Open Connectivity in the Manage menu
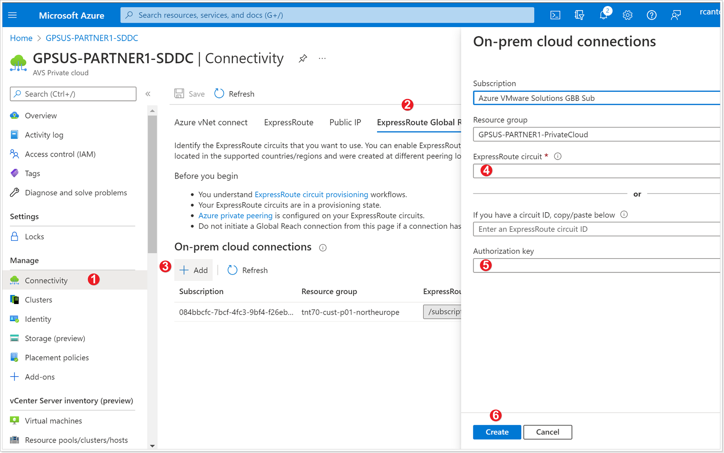This screenshot has height=453, width=724. (x=46, y=280)
